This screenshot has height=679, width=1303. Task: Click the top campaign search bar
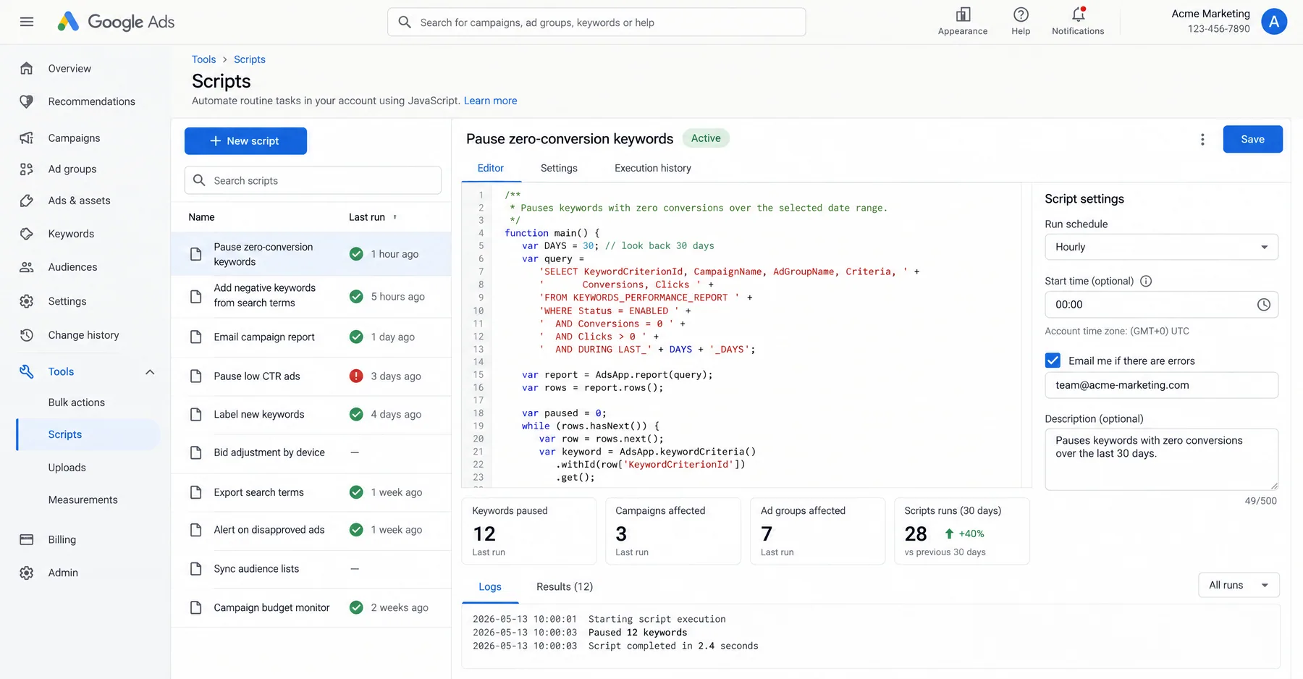(x=596, y=22)
